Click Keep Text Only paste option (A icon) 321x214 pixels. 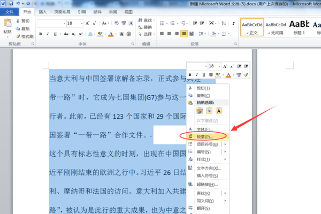[219, 111]
